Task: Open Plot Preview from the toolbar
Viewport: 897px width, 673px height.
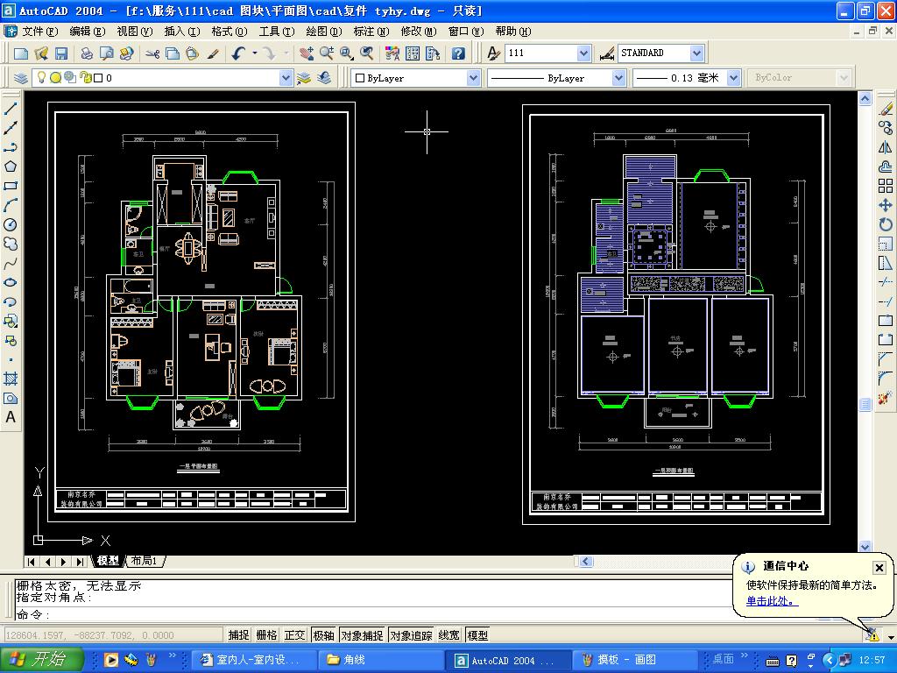Action: [x=106, y=53]
